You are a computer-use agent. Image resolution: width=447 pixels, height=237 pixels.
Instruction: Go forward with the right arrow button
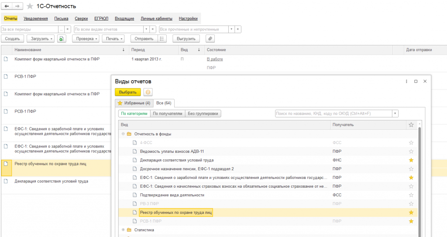click(x=17, y=6)
